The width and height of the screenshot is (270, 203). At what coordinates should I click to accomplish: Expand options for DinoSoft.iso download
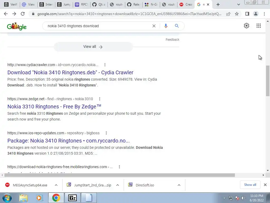click(x=179, y=185)
